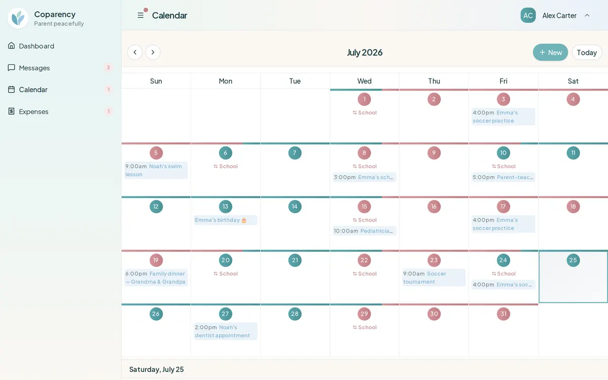This screenshot has height=380, width=608.
Task: Click School exchange label on July 20
Action: [x=225, y=274]
